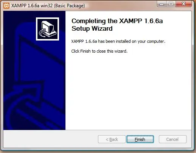Cancel the XAMPP installation wizard
The width and height of the screenshot is (196, 153).
pyautogui.click(x=173, y=139)
